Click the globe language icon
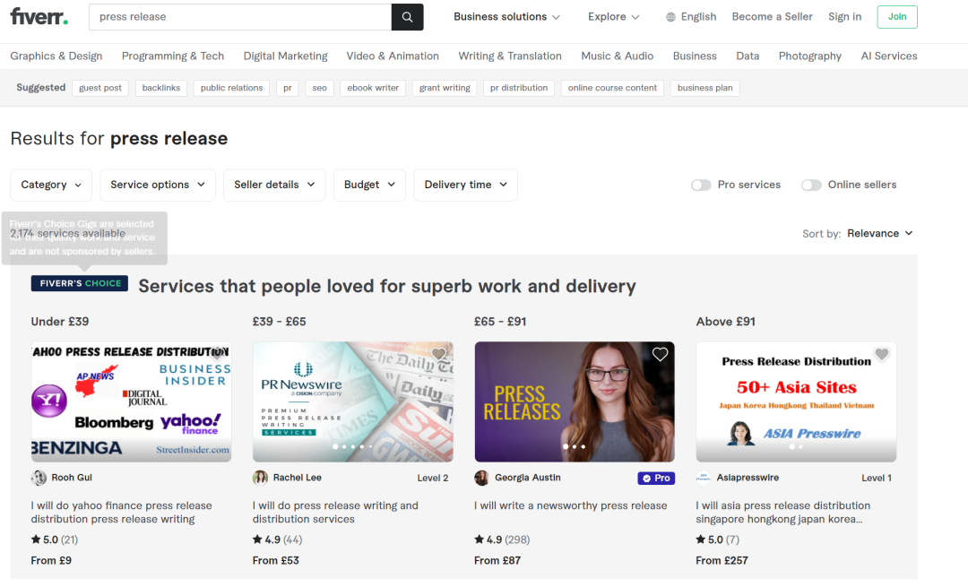 coord(670,17)
